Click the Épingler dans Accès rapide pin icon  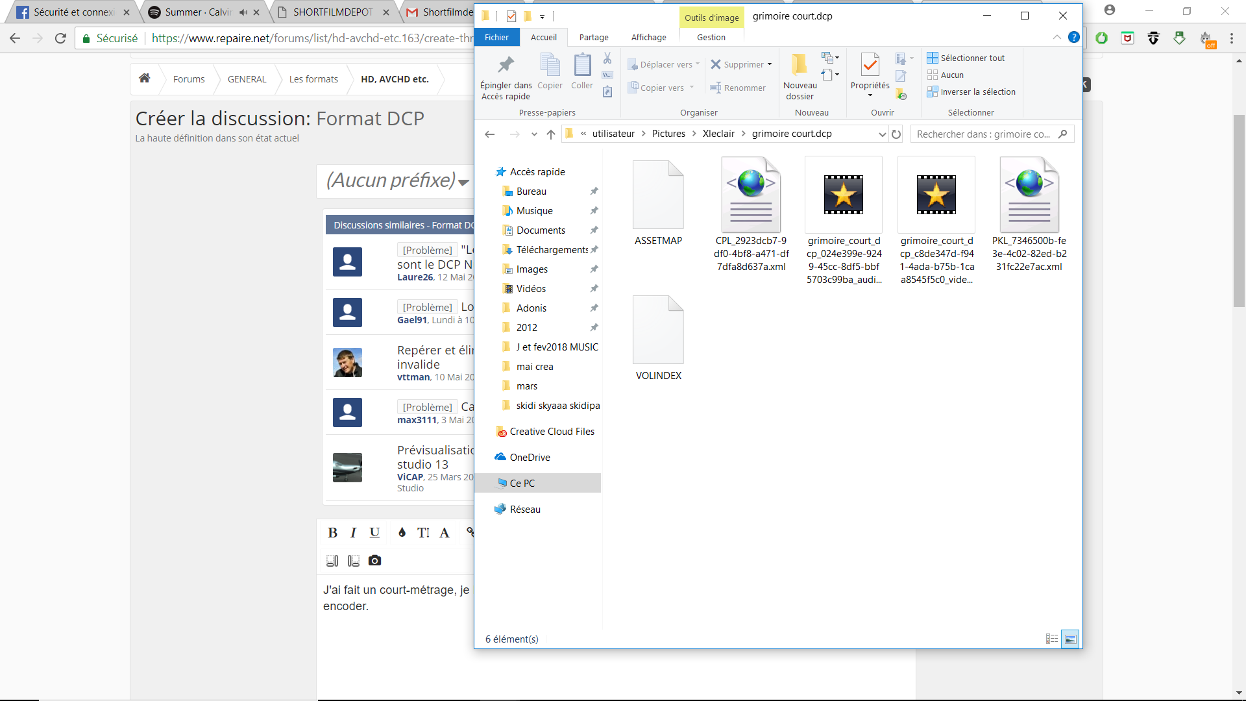[x=506, y=65]
